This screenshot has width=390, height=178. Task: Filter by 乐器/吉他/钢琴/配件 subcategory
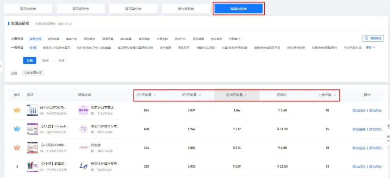324,48
